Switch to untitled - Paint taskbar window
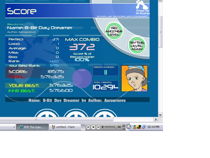 65,127
